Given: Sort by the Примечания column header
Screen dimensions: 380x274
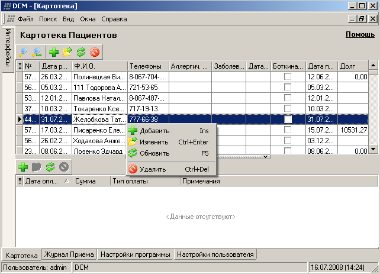Looking at the screenshot, I should pos(279,181).
